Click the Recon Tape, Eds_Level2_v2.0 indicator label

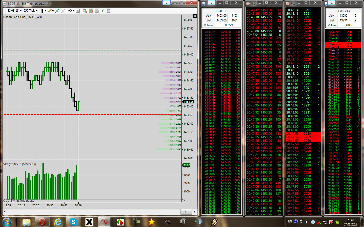22,17
